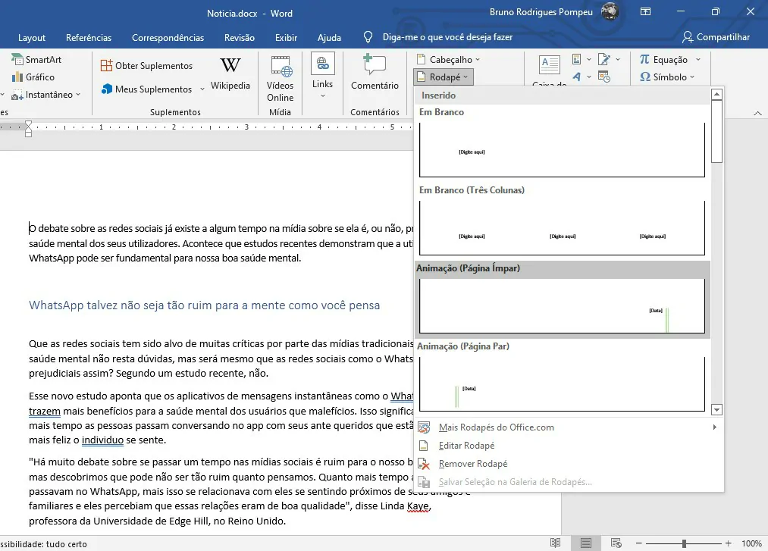Click the zoom out minus button
This screenshot has width=768, height=551.
coord(638,543)
